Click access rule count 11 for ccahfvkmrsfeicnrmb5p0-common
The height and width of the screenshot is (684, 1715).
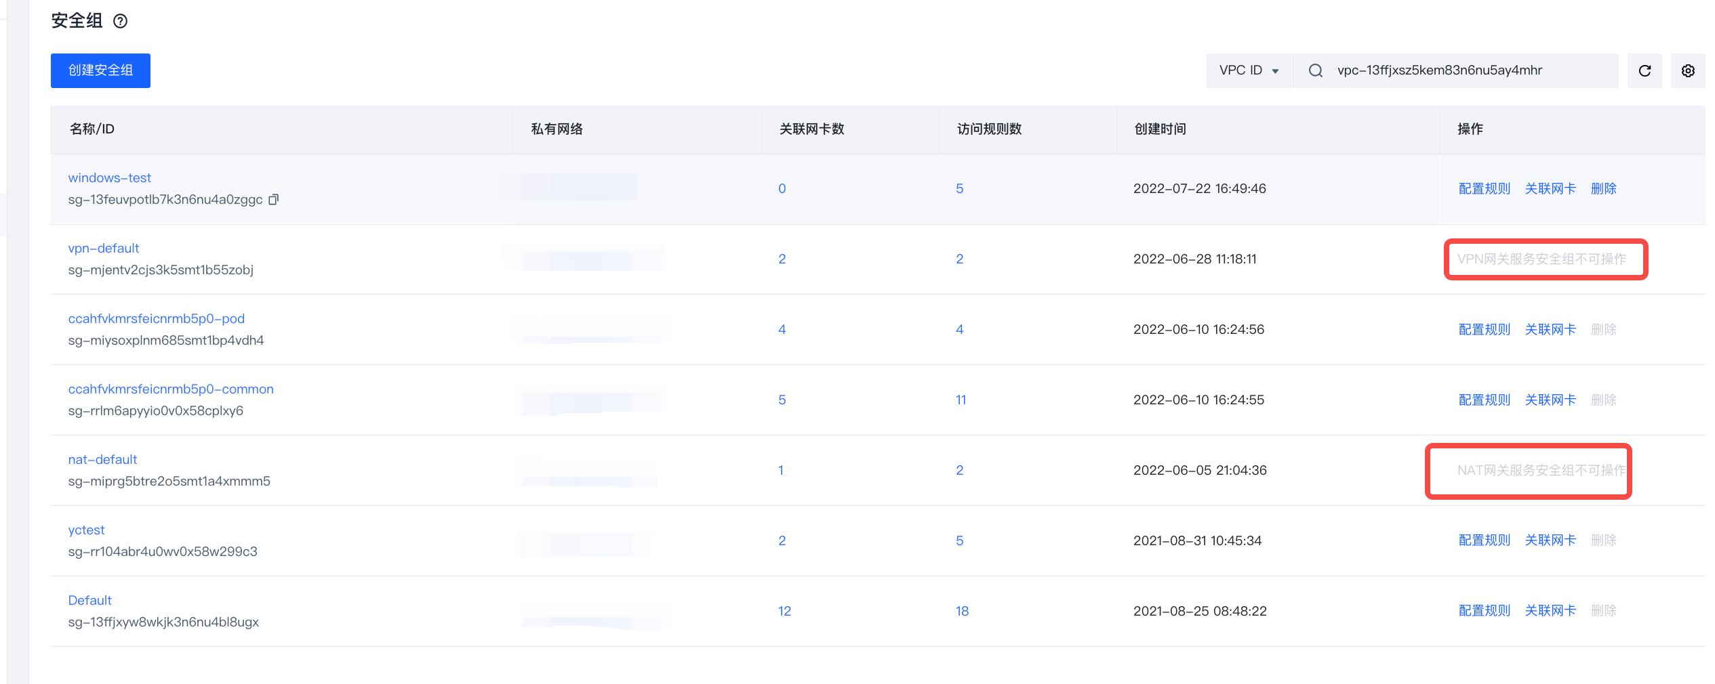click(961, 400)
